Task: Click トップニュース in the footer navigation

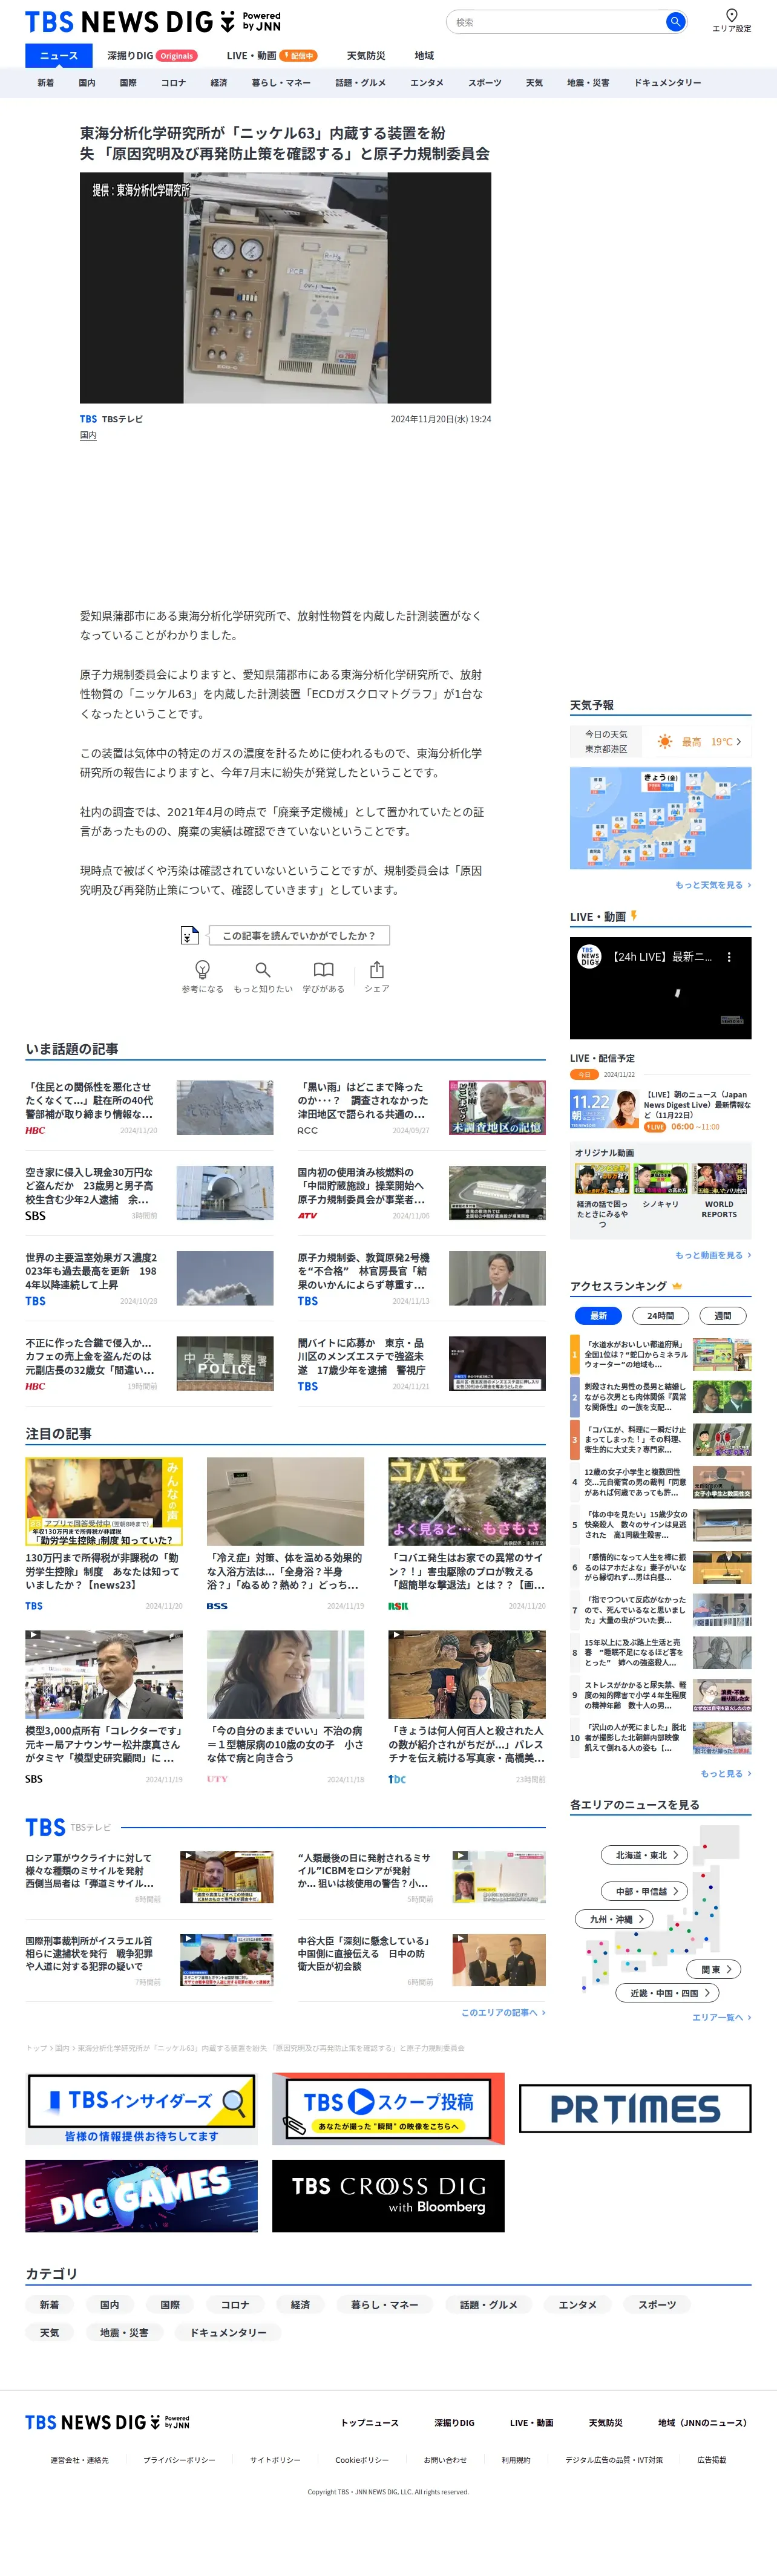Action: point(369,2422)
